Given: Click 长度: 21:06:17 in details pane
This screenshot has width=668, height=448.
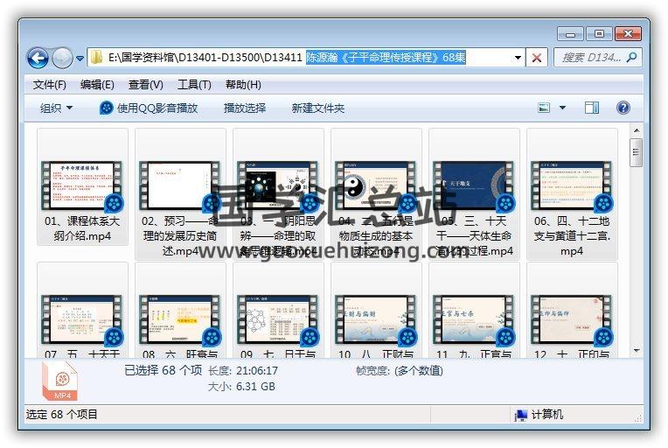Looking at the screenshot, I should [x=243, y=370].
